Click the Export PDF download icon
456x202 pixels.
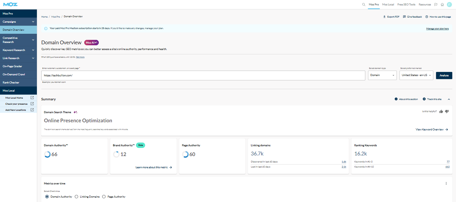tap(384, 17)
